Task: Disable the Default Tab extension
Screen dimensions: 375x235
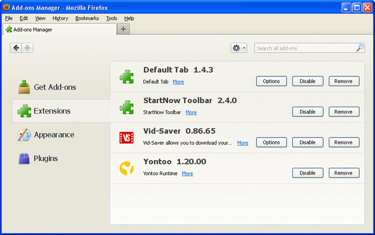Action: point(308,82)
